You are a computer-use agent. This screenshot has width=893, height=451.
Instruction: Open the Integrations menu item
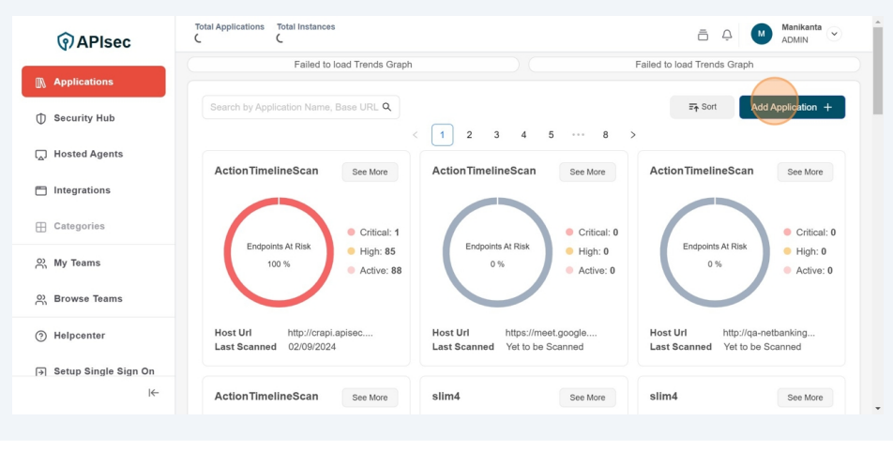click(x=82, y=190)
